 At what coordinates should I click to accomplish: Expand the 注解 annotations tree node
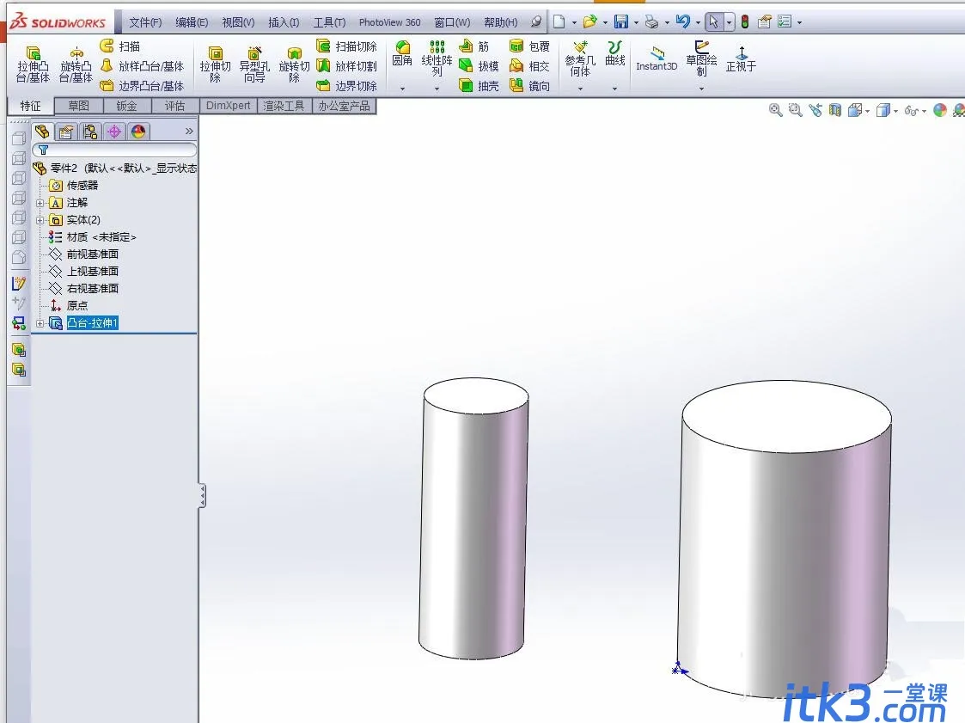pos(40,203)
